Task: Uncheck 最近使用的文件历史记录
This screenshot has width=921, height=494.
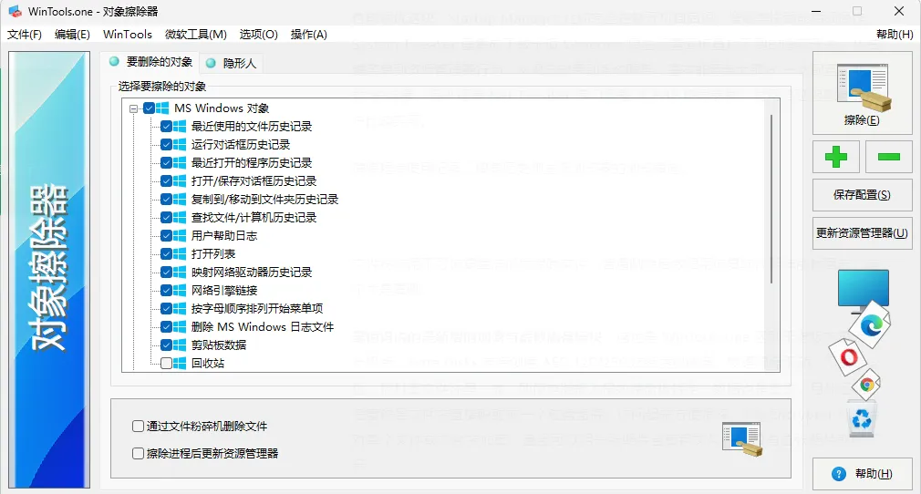Action: pyautogui.click(x=166, y=127)
